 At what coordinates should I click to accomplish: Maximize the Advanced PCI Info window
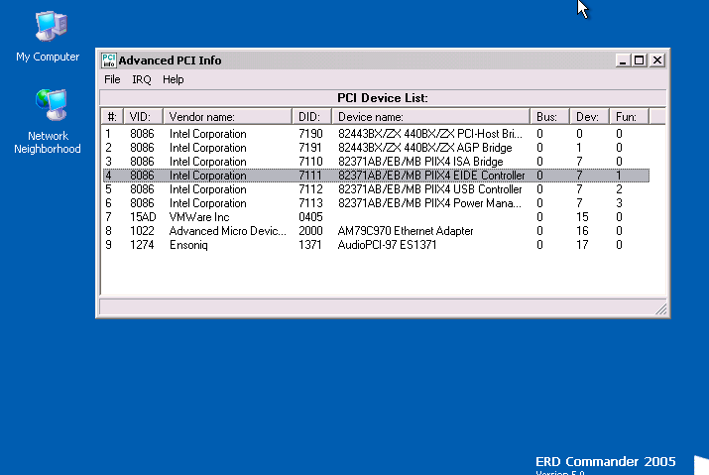[640, 60]
